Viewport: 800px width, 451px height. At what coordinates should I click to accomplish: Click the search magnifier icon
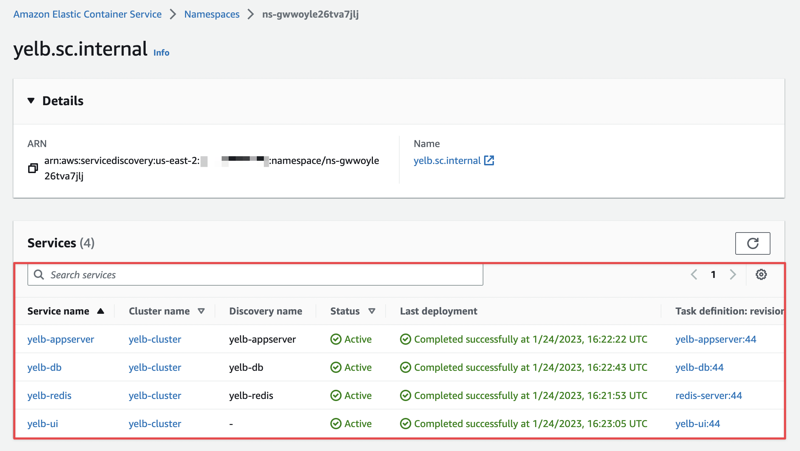pyautogui.click(x=39, y=275)
